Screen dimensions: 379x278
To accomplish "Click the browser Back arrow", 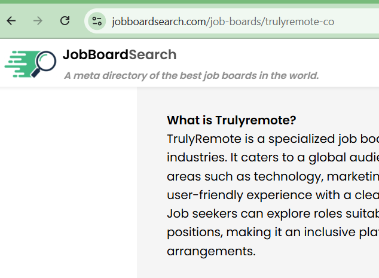I will tap(11, 21).
